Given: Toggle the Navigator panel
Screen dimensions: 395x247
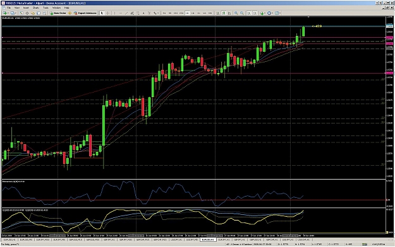Looking at the screenshot, I should tap(33, 13).
